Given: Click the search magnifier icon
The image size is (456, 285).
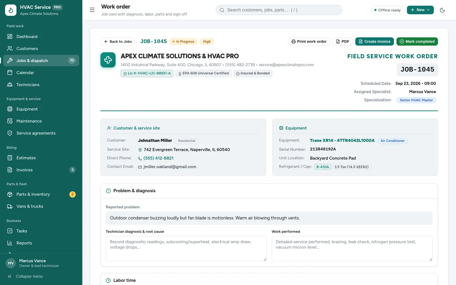Looking at the screenshot, I should pos(222,10).
